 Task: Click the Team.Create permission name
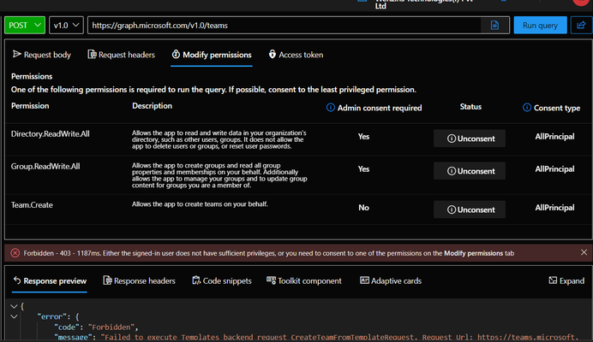click(x=32, y=205)
